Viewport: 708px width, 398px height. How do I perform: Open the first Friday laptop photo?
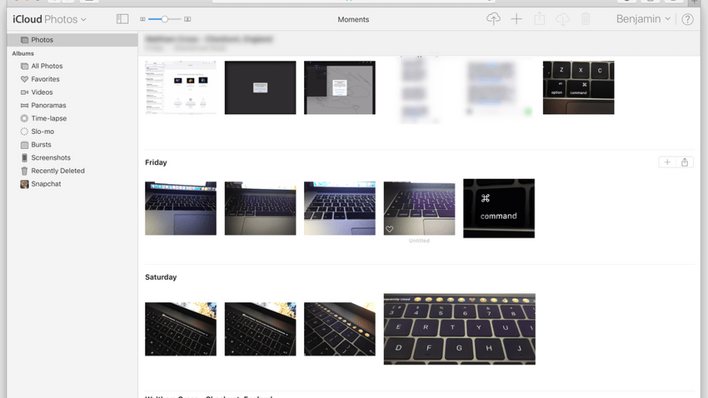pyautogui.click(x=181, y=208)
